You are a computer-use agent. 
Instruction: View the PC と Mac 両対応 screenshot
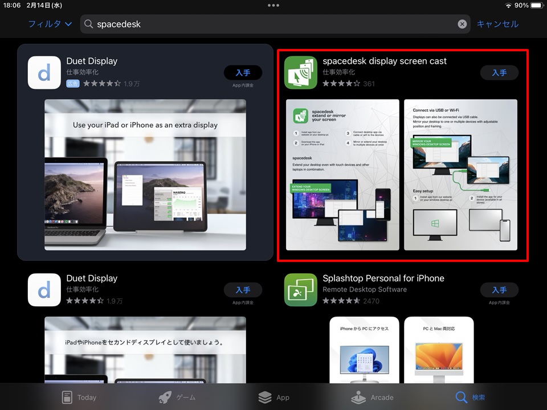tap(439, 350)
